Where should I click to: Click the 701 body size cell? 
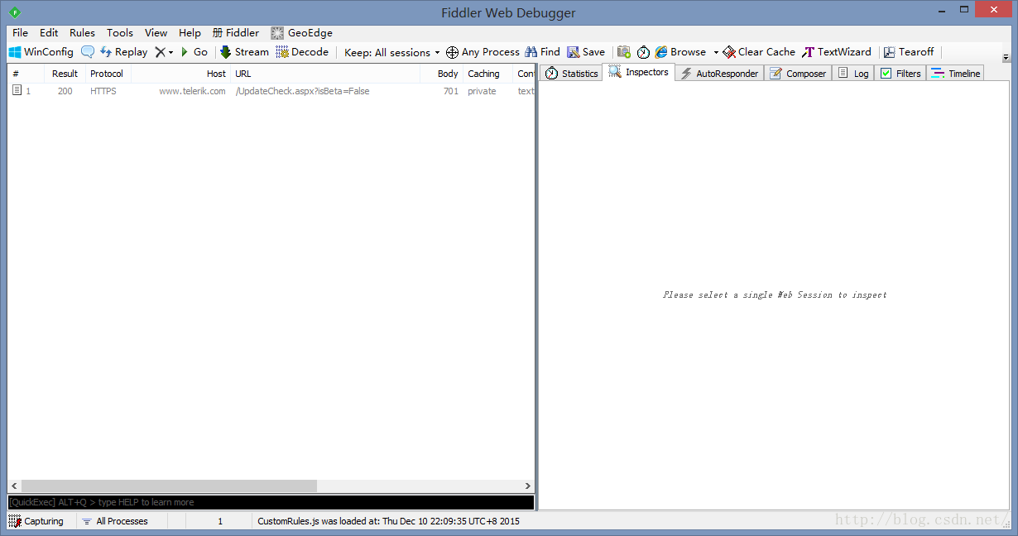point(450,92)
